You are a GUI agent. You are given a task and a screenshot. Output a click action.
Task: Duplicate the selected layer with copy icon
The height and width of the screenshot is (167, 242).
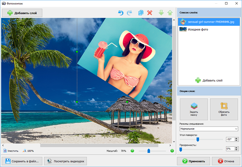(141, 13)
